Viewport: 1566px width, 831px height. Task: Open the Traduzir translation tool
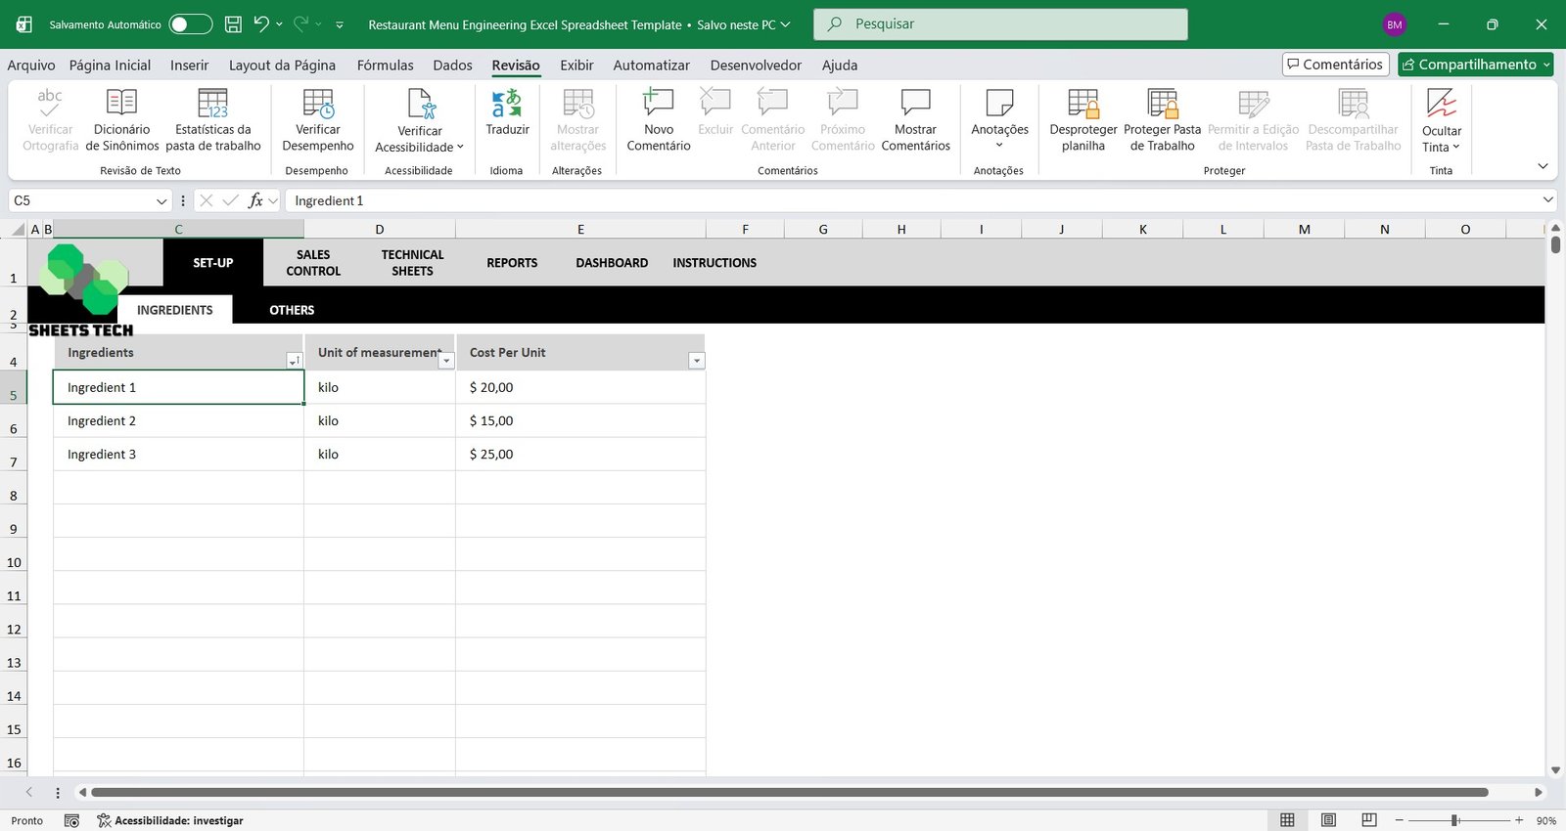click(507, 112)
